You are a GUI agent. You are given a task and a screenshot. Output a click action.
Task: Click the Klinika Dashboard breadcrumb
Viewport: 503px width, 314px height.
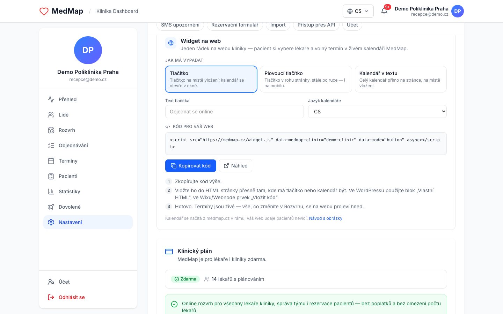coord(117,11)
